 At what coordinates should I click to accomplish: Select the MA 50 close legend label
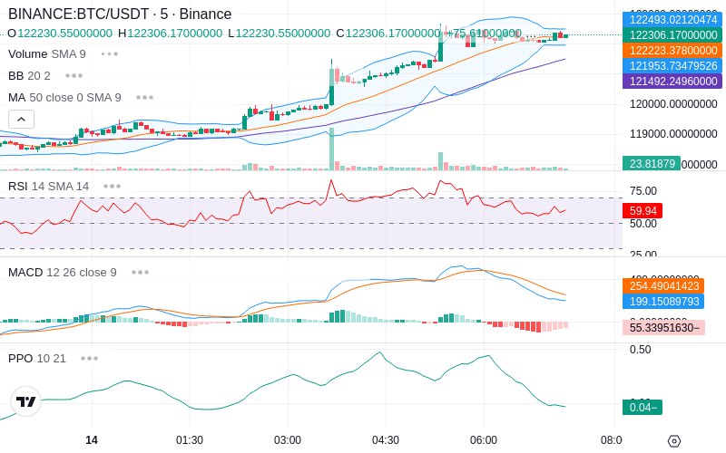click(64, 98)
